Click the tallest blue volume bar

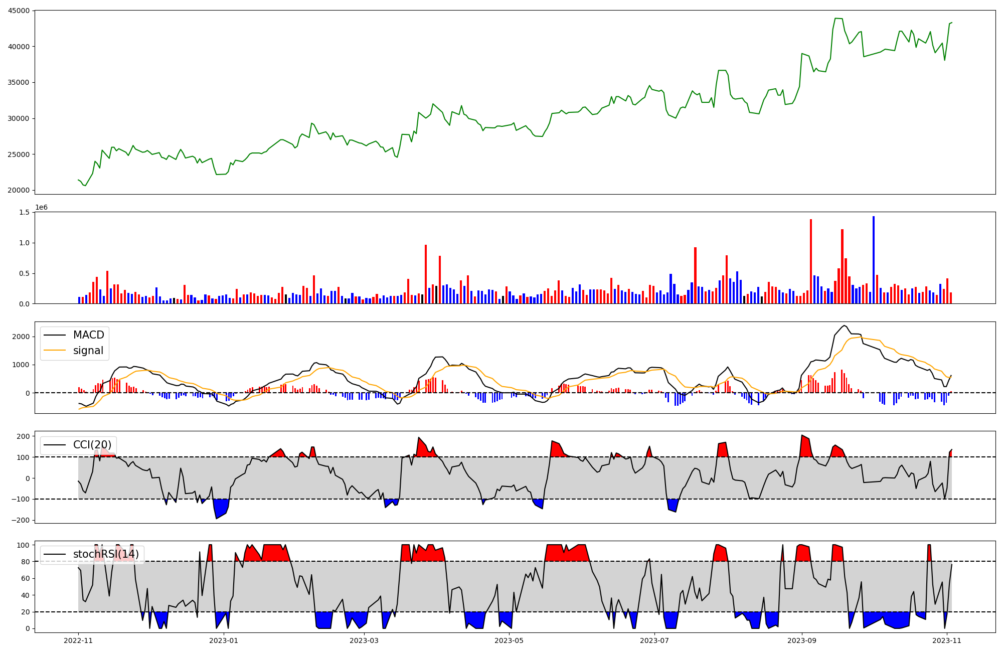pos(874,260)
